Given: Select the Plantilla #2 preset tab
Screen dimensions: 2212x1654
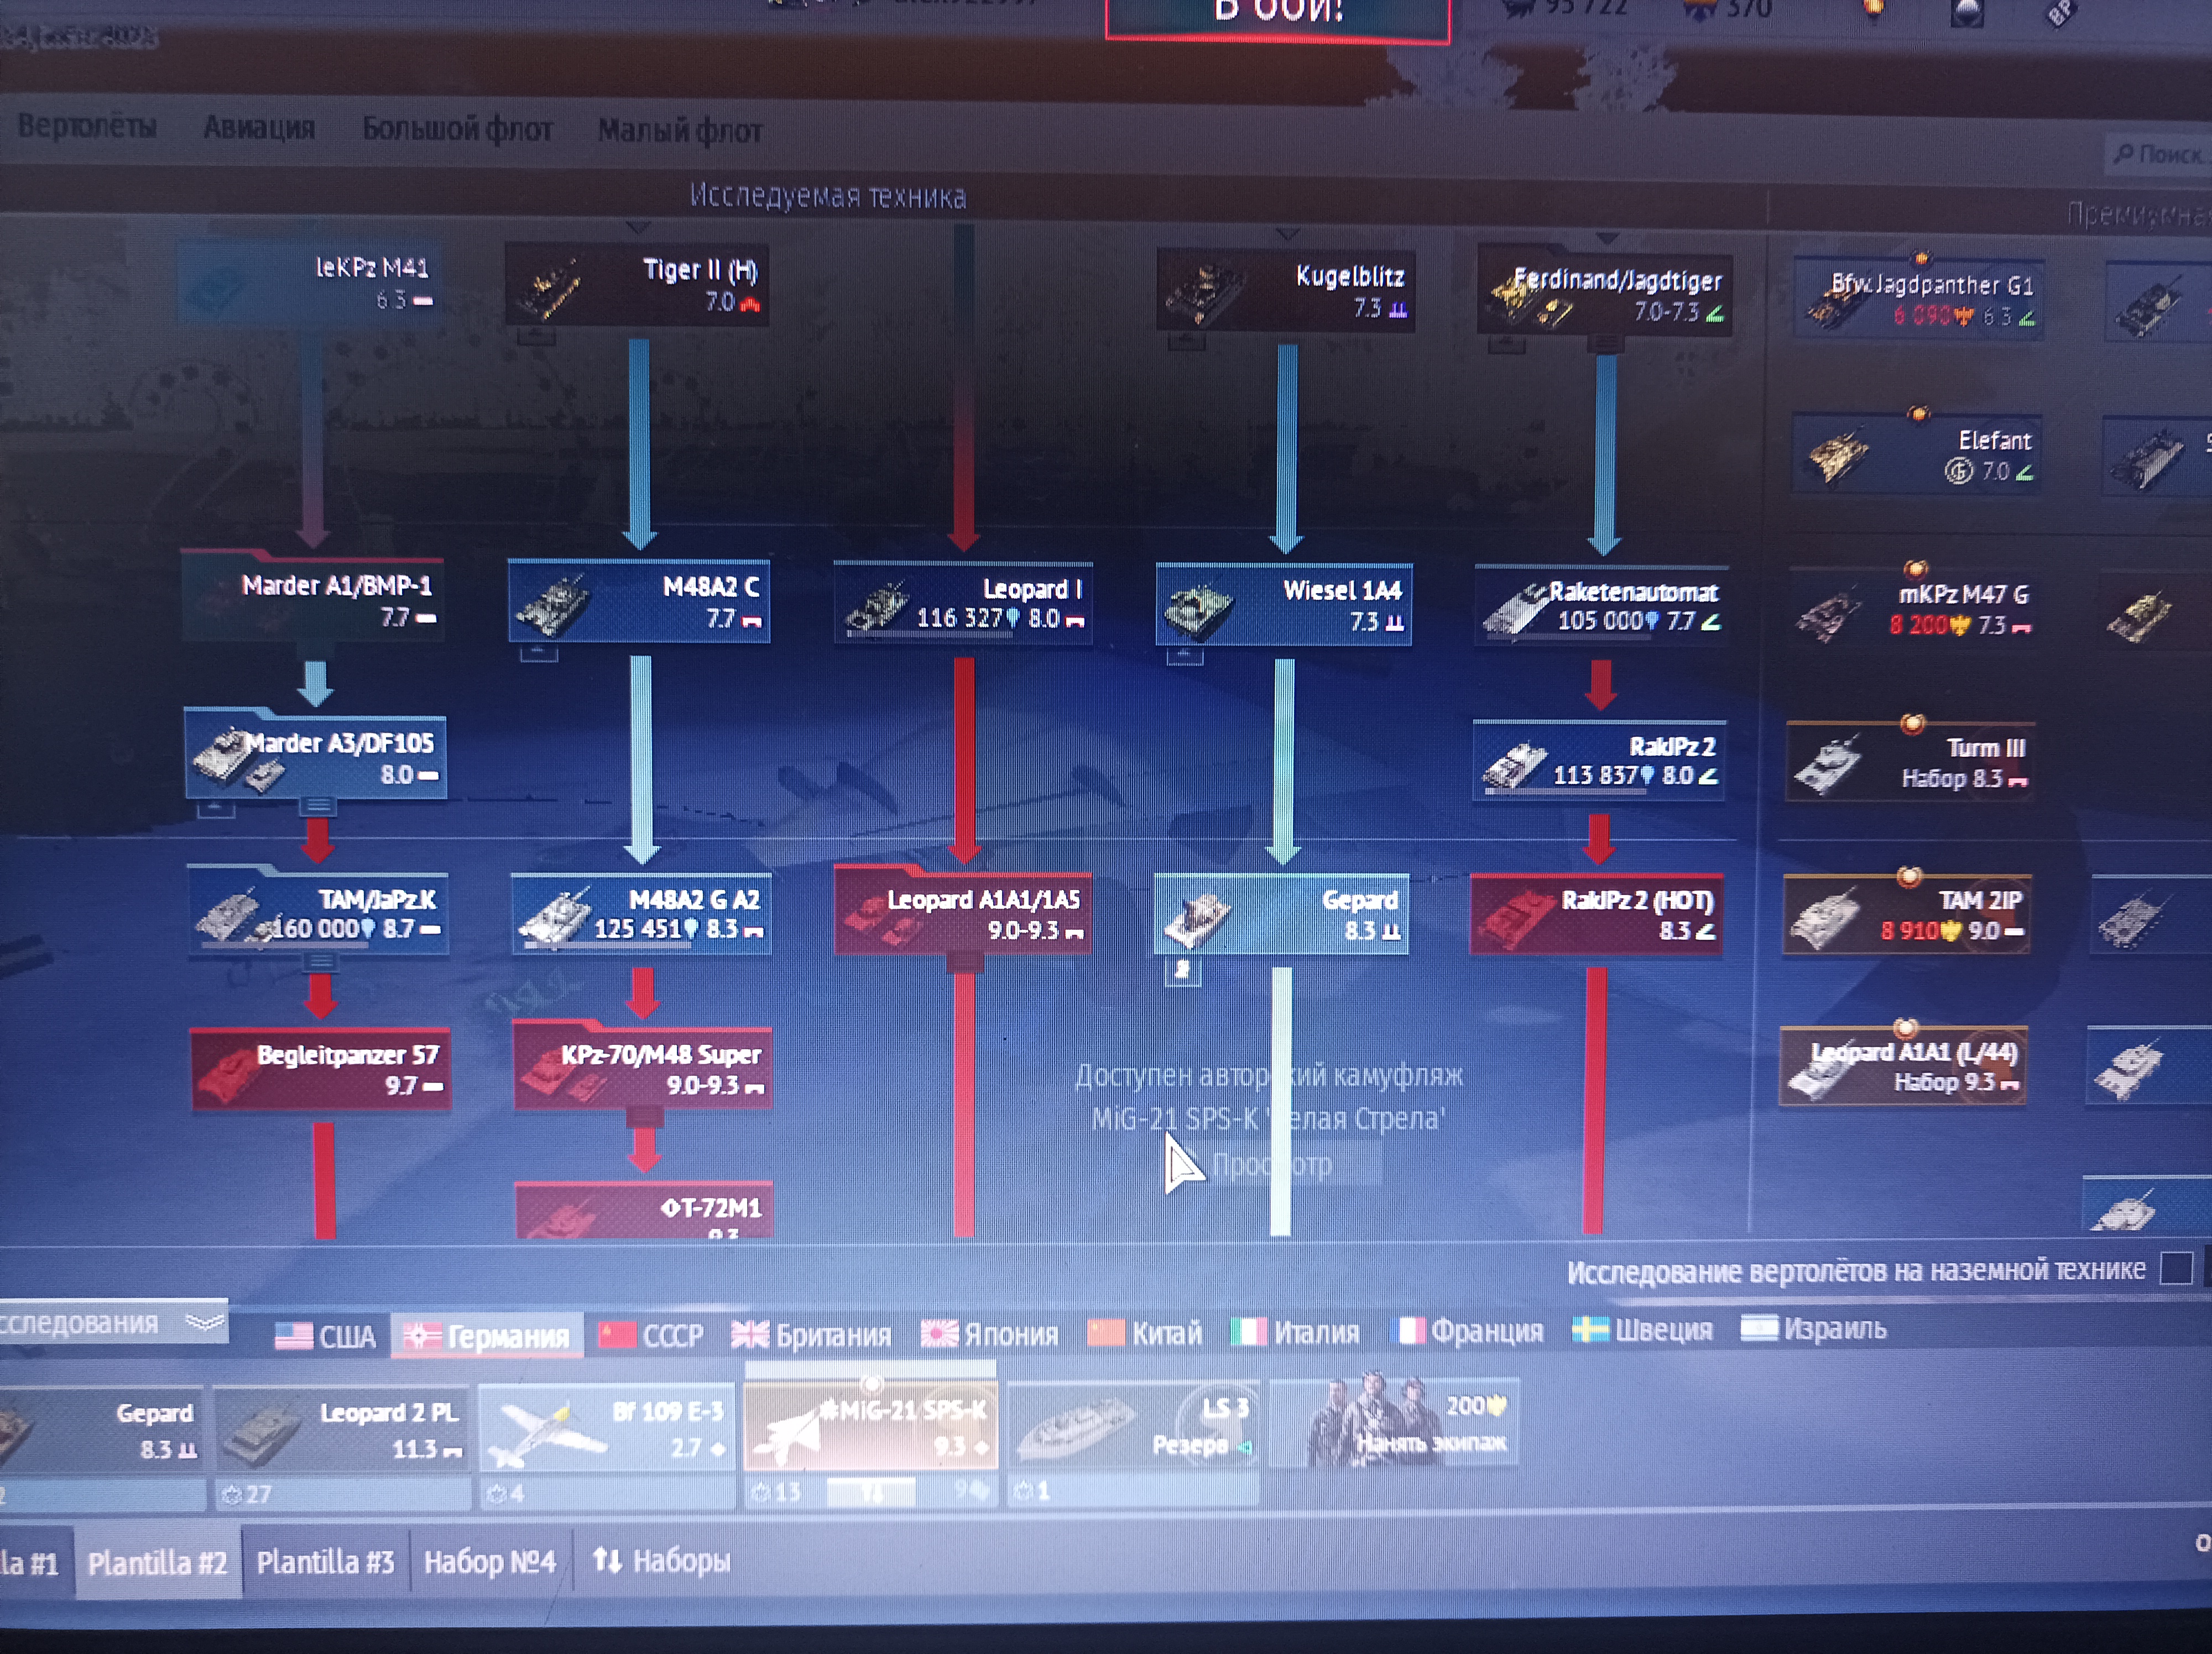Looking at the screenshot, I should 158,1562.
